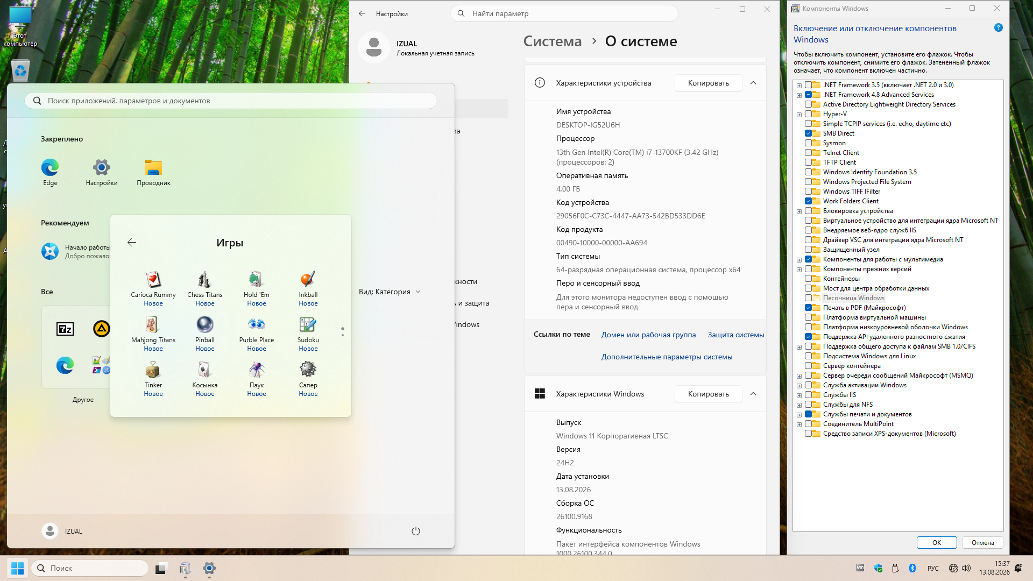1033x581 pixels.
Task: Collapse Характеристики Windows section
Action: (x=753, y=394)
